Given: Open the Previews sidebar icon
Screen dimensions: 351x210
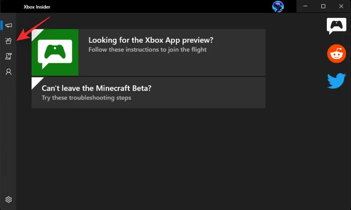Looking at the screenshot, I should (x=8, y=41).
